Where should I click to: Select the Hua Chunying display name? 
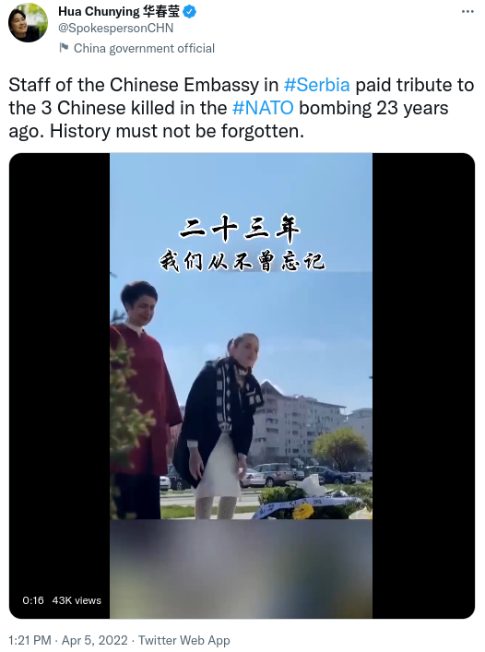[x=119, y=12]
